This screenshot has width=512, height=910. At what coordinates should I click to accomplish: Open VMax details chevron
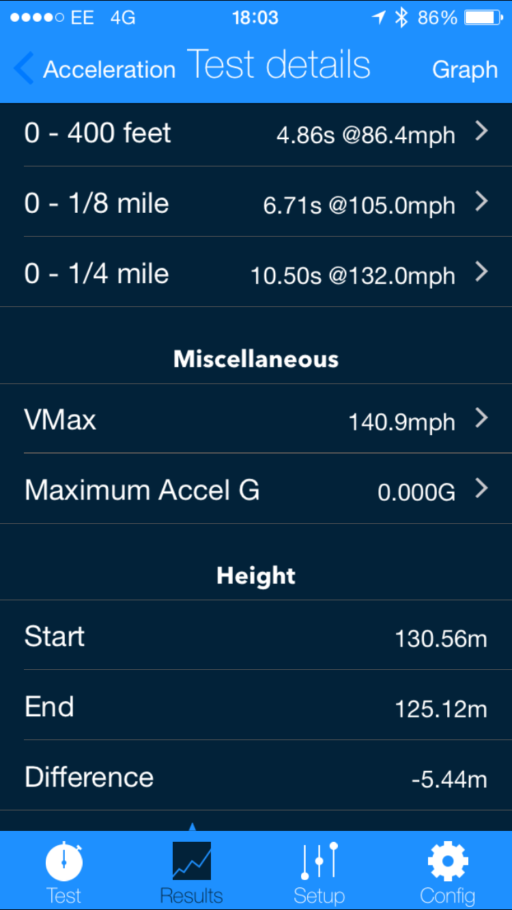(482, 418)
